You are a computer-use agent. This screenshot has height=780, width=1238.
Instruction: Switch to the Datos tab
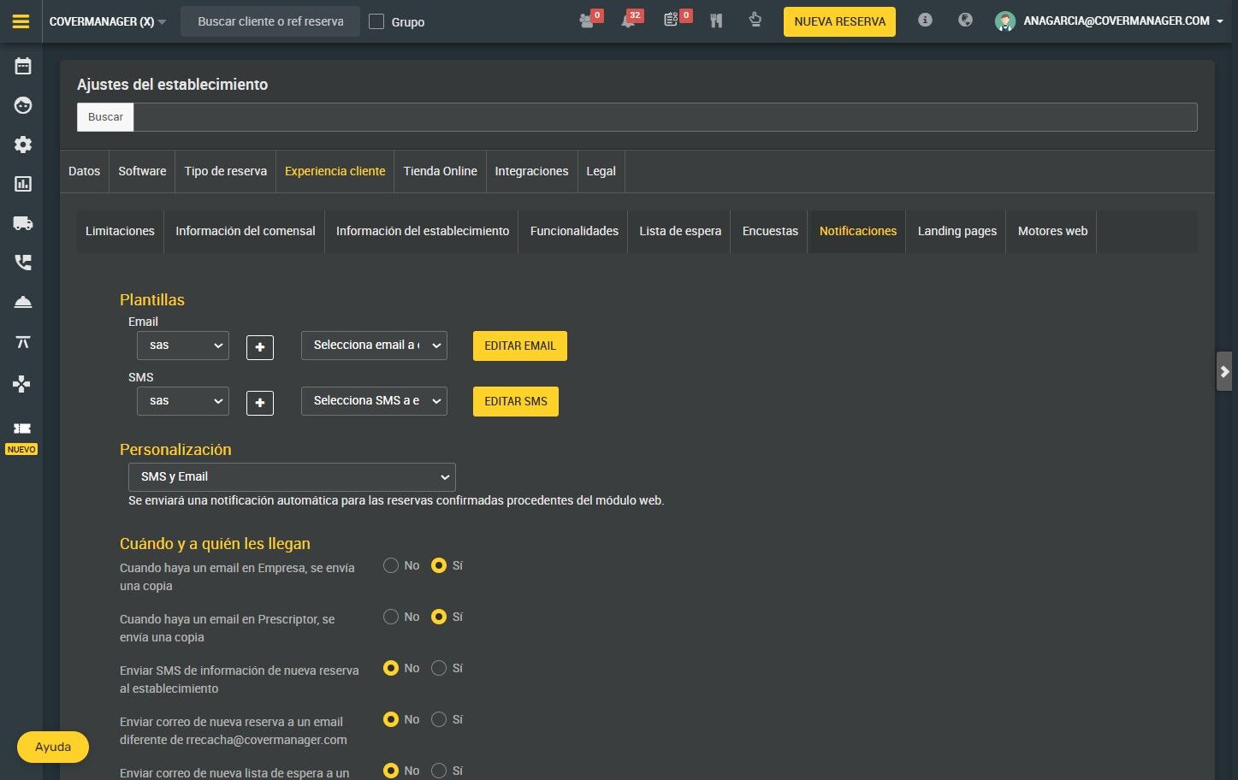coord(84,171)
